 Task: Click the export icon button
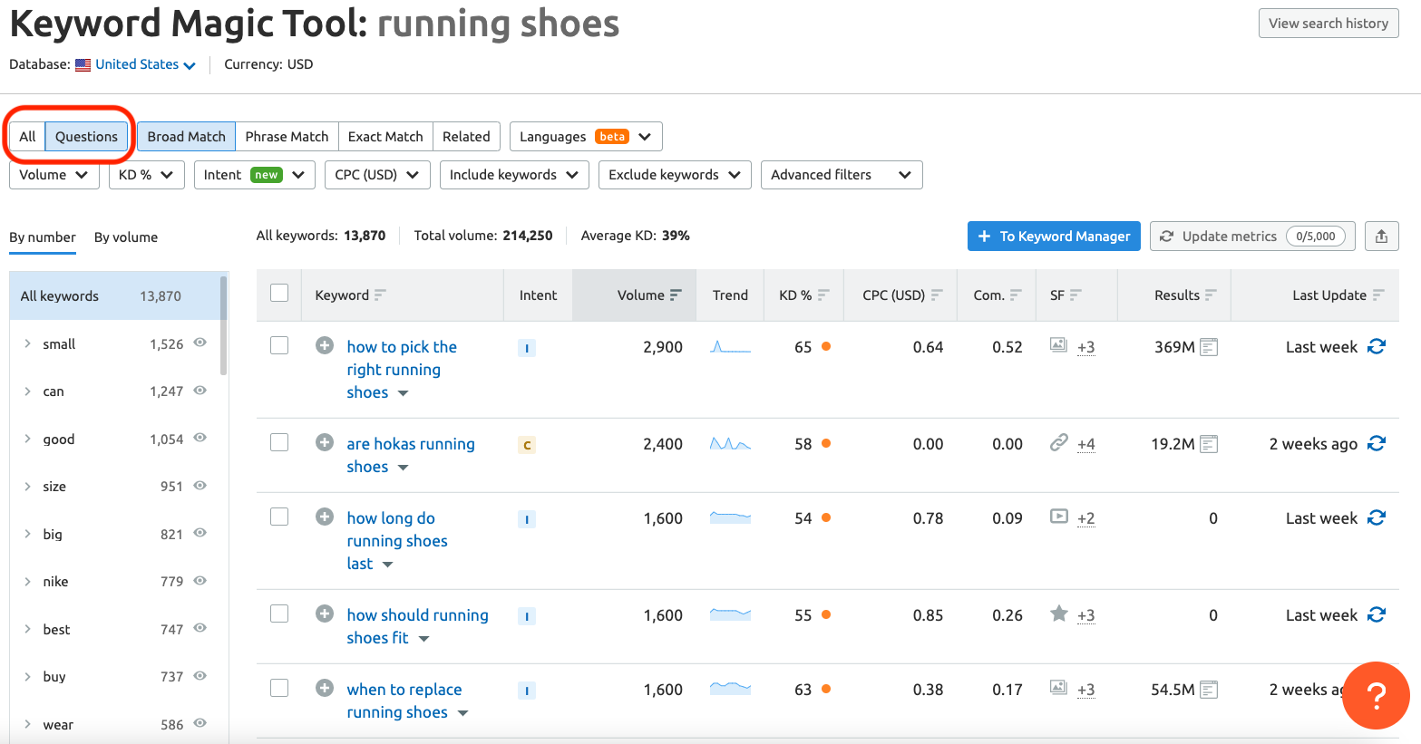(1381, 237)
